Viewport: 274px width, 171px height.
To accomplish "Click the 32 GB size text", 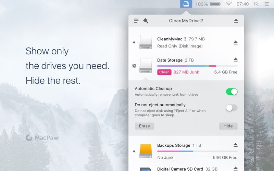I will [x=211, y=169].
